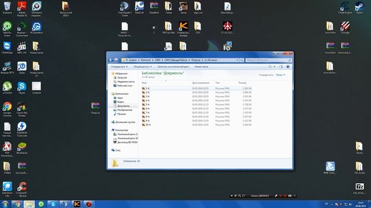Select the PNG file named 5-6

[197, 105]
